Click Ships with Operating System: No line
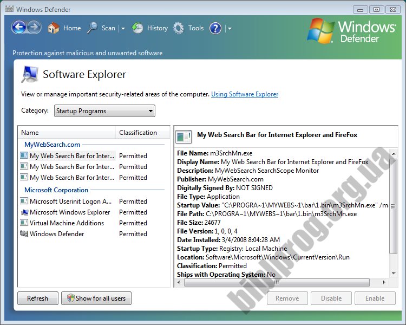Image resolution: width=406 pixels, height=325 pixels. [x=226, y=275]
